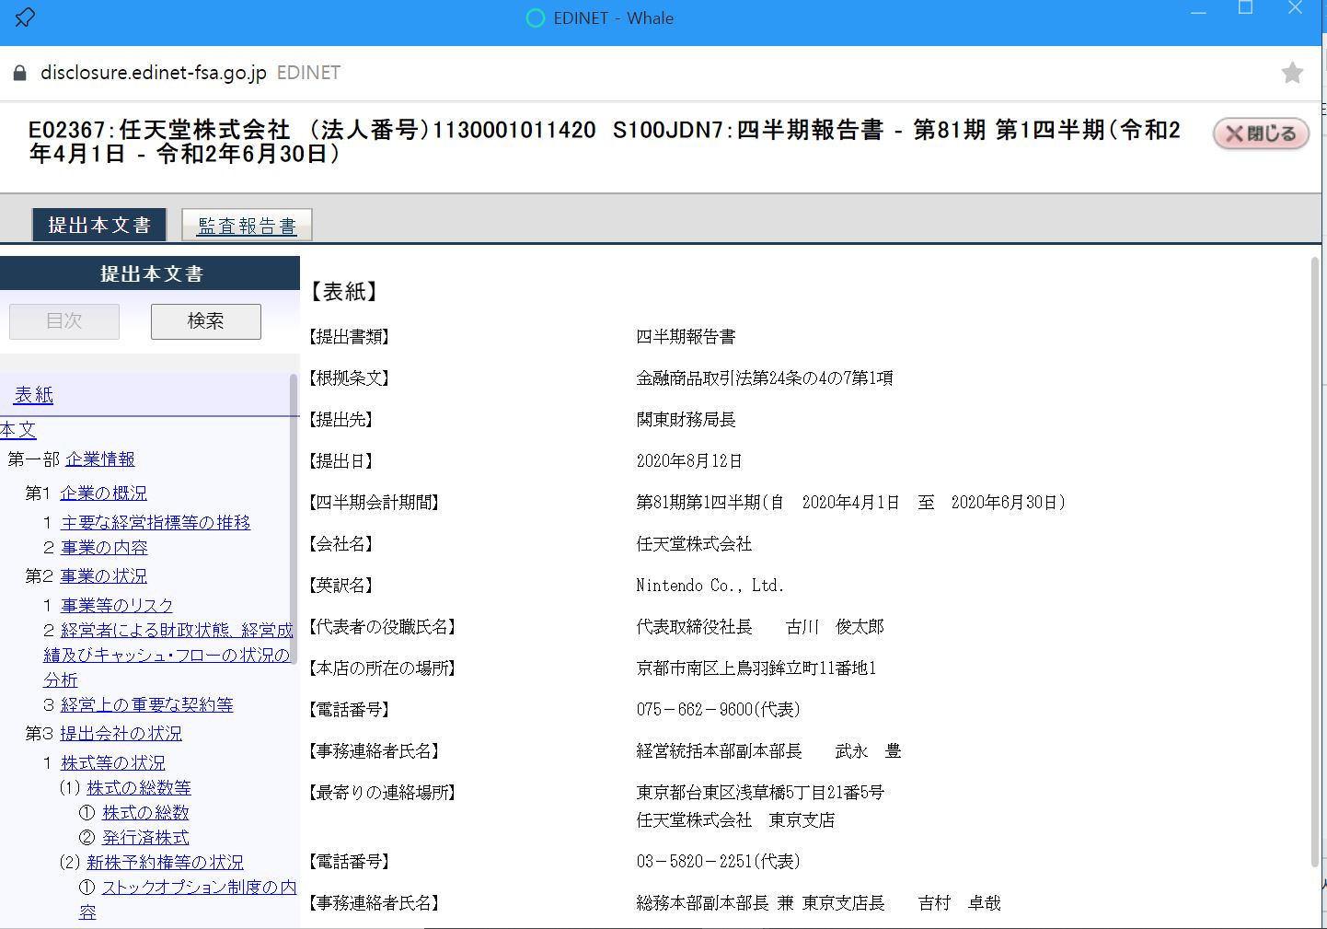Switch to the 提出本文書 tab
The width and height of the screenshot is (1327, 929).
click(x=99, y=225)
